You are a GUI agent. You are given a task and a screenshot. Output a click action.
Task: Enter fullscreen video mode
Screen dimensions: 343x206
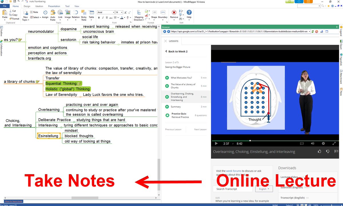click(x=334, y=143)
